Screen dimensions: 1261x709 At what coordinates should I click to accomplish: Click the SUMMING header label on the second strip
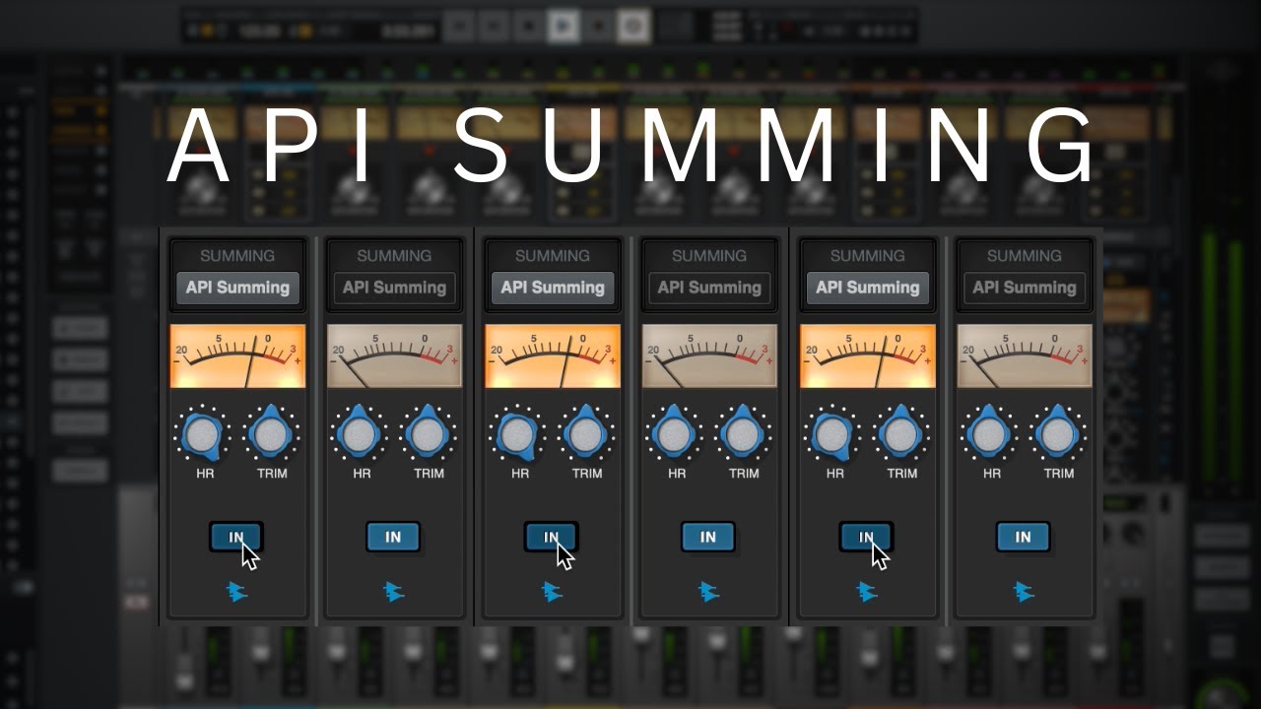coord(394,256)
